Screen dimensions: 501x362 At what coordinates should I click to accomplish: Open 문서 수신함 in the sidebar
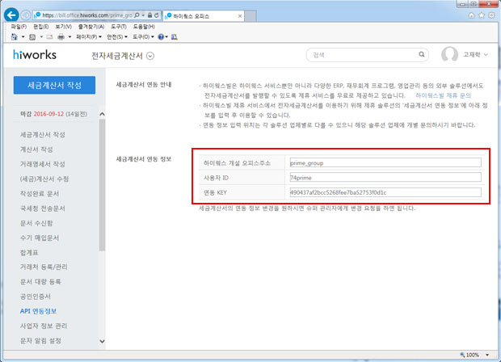(x=36, y=223)
